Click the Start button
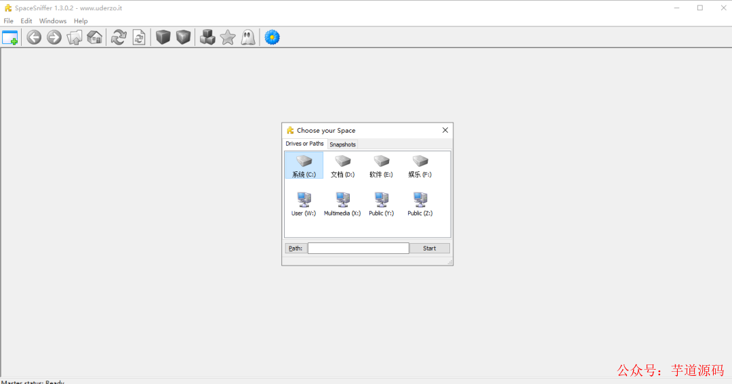Screen dimensions: 732x384 click(x=430, y=249)
